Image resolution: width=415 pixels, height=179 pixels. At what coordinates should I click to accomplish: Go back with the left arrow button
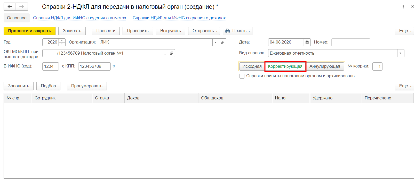click(10, 7)
